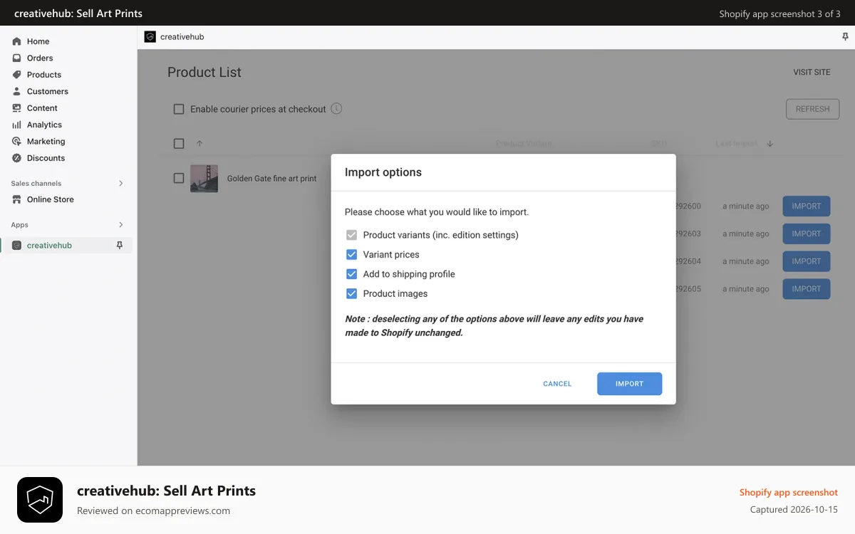Uncheck Product images option

pos(351,293)
